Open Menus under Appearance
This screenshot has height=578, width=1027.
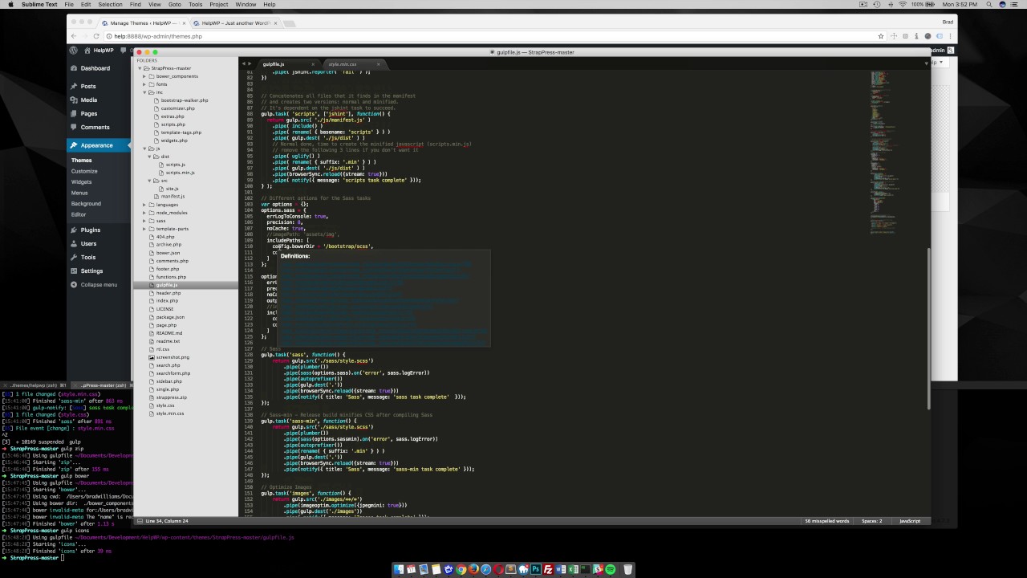coord(79,193)
